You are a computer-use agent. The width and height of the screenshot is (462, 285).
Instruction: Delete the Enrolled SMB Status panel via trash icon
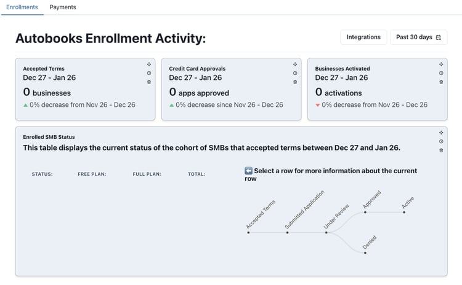tap(441, 150)
